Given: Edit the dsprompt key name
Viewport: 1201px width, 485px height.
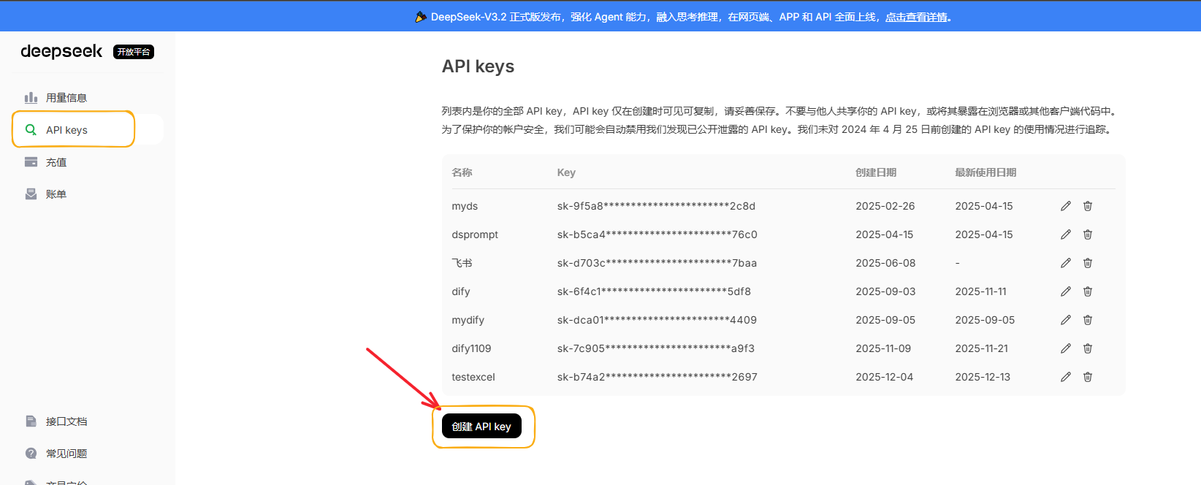Looking at the screenshot, I should coord(1066,234).
